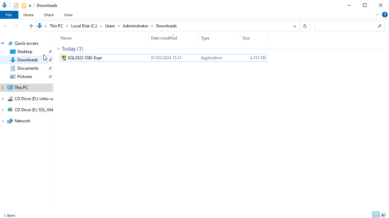Viewport: 389px width, 218px height.
Task: Click This PC in the address bar
Action: click(x=56, y=26)
